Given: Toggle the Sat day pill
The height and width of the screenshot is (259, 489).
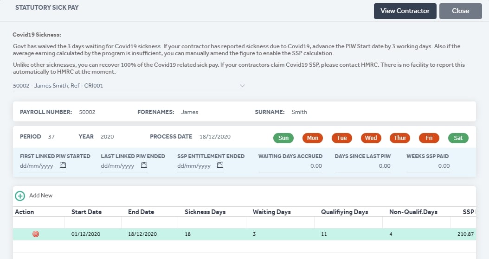Looking at the screenshot, I should coord(458,138).
